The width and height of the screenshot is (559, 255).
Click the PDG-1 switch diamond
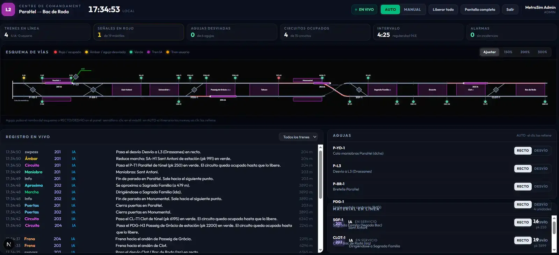(x=194, y=90)
